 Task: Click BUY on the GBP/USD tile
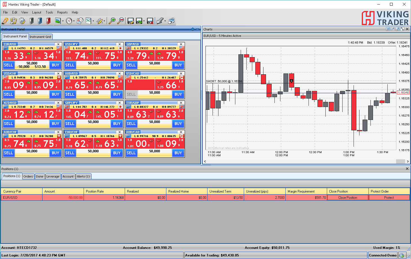178,65
